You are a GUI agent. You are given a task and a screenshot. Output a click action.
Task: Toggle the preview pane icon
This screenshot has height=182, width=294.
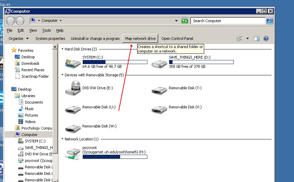tap(257, 39)
